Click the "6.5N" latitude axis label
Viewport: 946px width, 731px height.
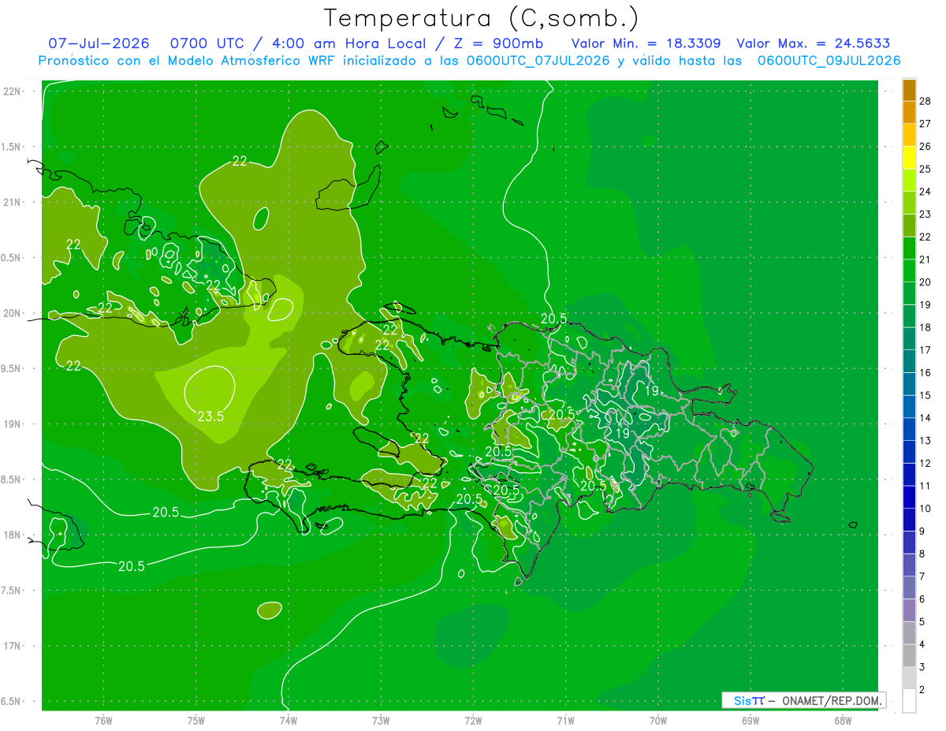coord(12,701)
